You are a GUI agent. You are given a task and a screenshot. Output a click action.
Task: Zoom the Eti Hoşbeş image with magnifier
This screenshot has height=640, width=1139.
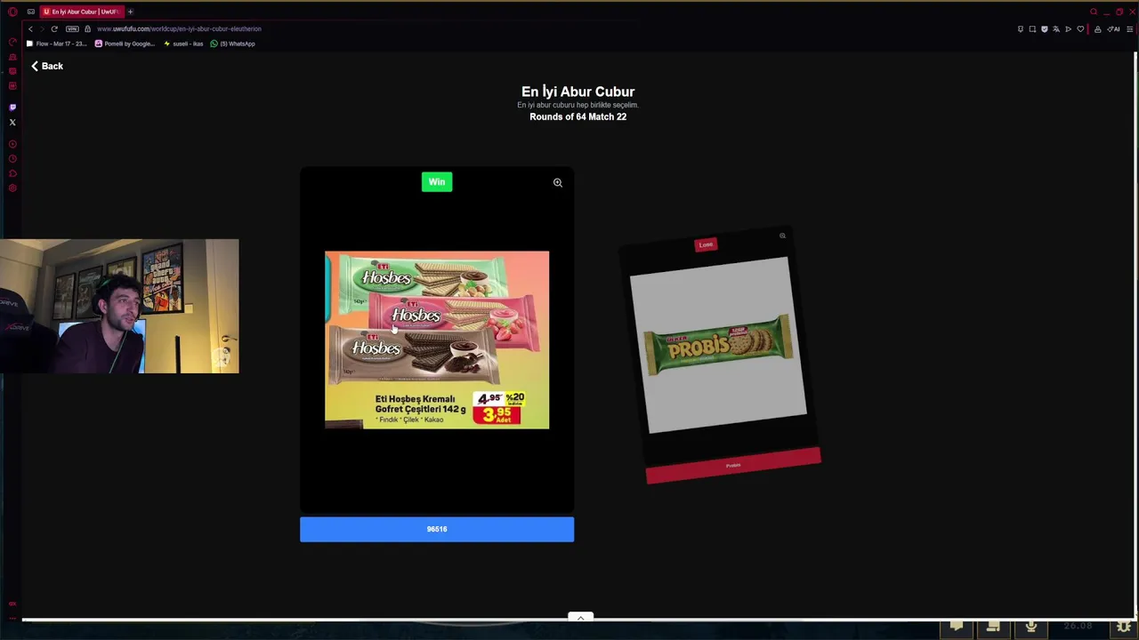pyautogui.click(x=558, y=182)
